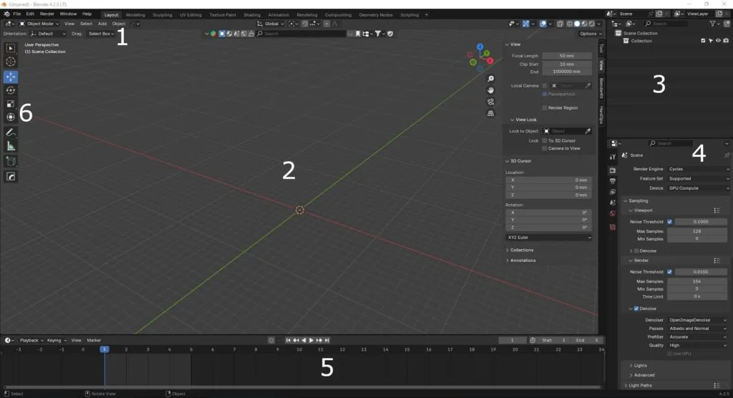Toggle camera view icon in viewport
The height and width of the screenshot is (398, 733).
490,102
